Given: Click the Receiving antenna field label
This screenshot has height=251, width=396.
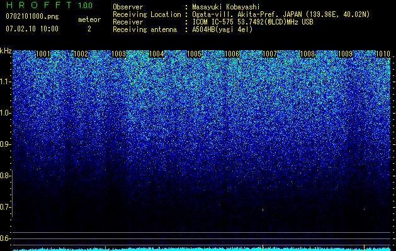Looking at the screenshot, I should (x=145, y=29).
